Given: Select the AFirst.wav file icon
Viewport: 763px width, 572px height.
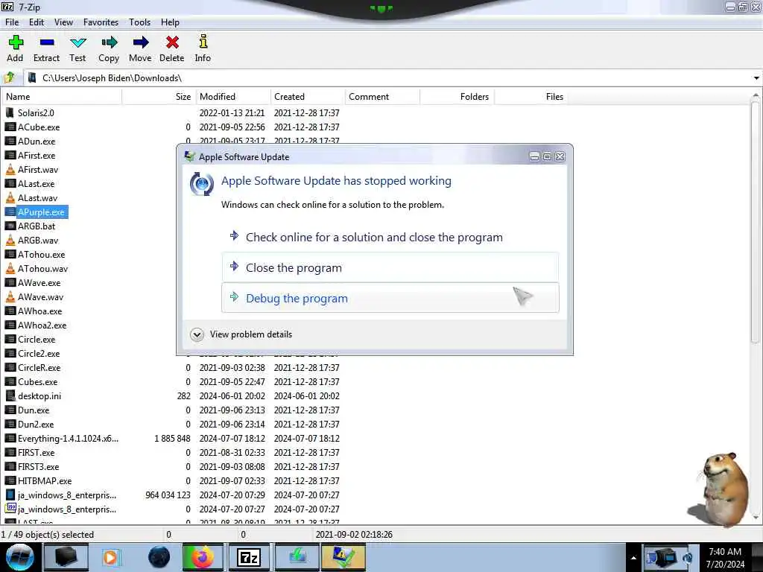Looking at the screenshot, I should coord(10,170).
